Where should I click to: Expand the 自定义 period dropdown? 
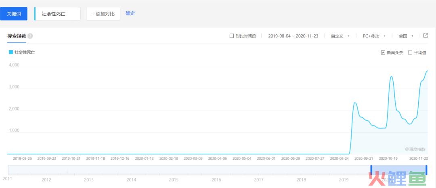pos(340,36)
